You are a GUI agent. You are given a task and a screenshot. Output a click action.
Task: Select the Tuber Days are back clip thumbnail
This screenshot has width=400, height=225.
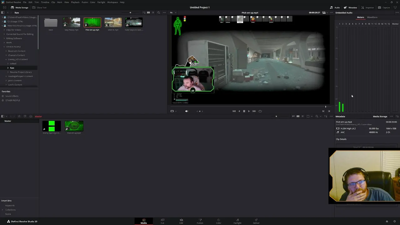point(134,22)
